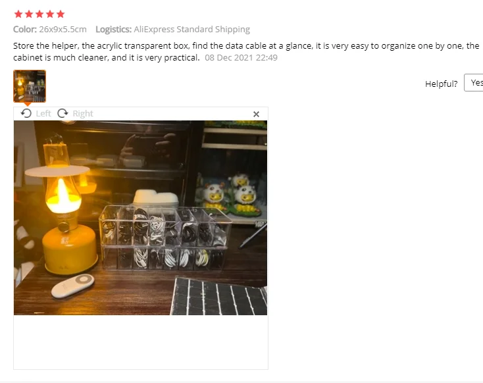Click the rotate left arrow icon
Viewport: 483px width, 383px height.
tap(26, 113)
